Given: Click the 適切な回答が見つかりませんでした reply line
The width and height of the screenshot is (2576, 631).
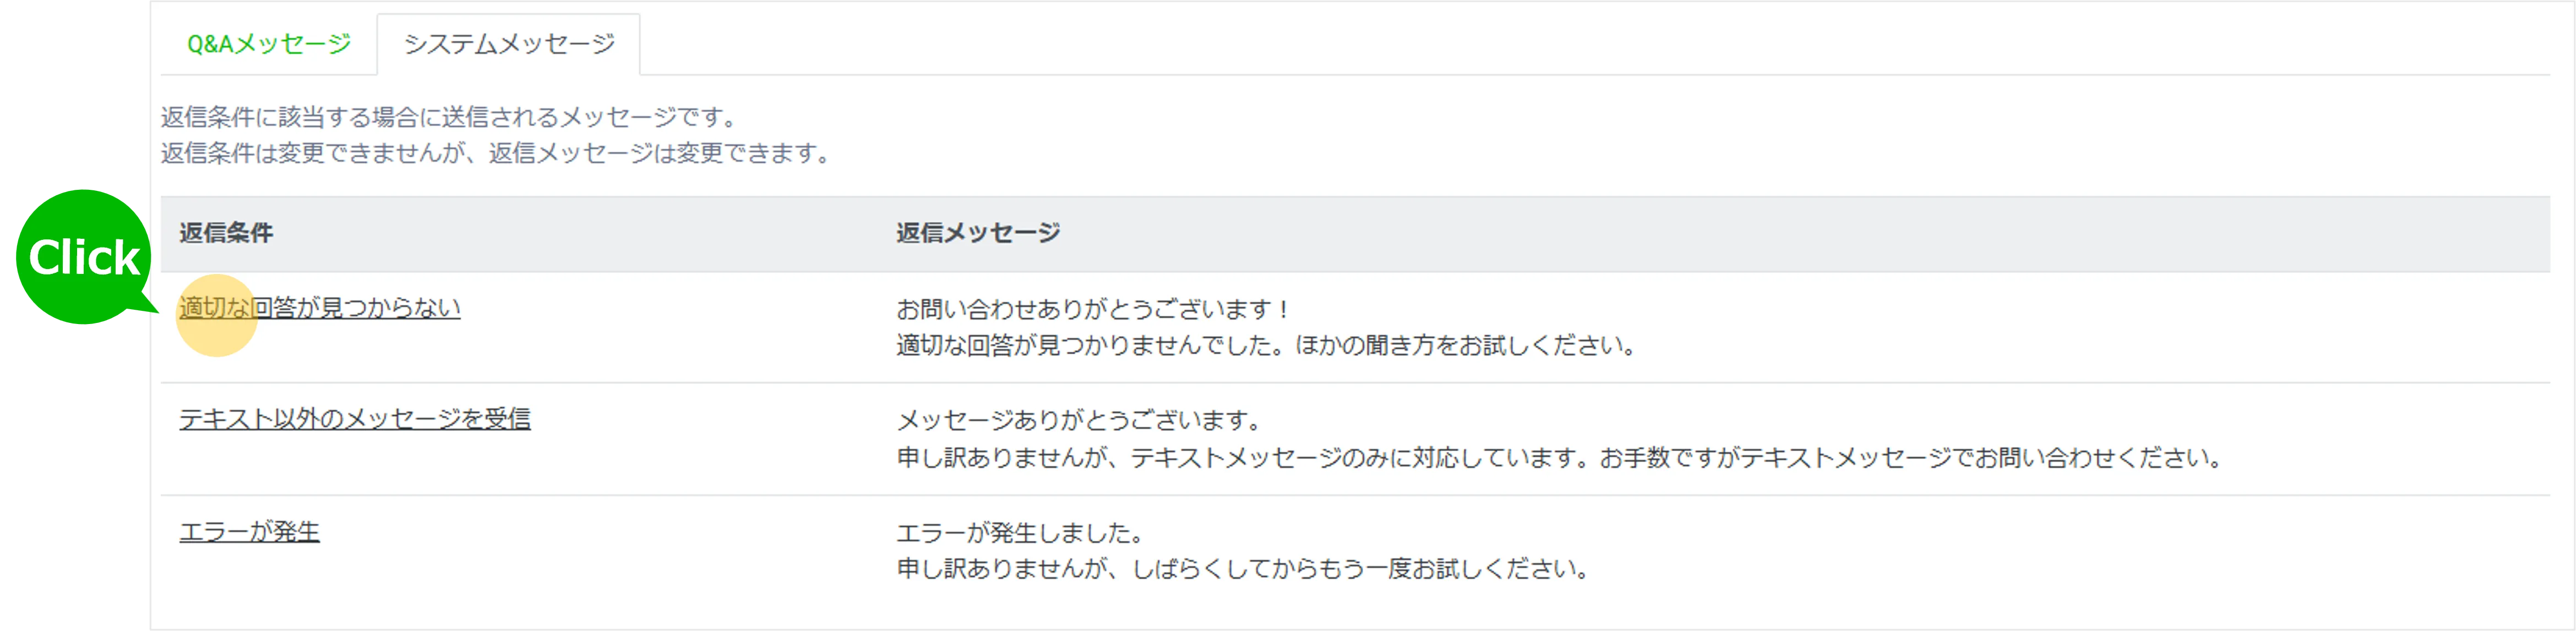Looking at the screenshot, I should pyautogui.click(x=1266, y=346).
